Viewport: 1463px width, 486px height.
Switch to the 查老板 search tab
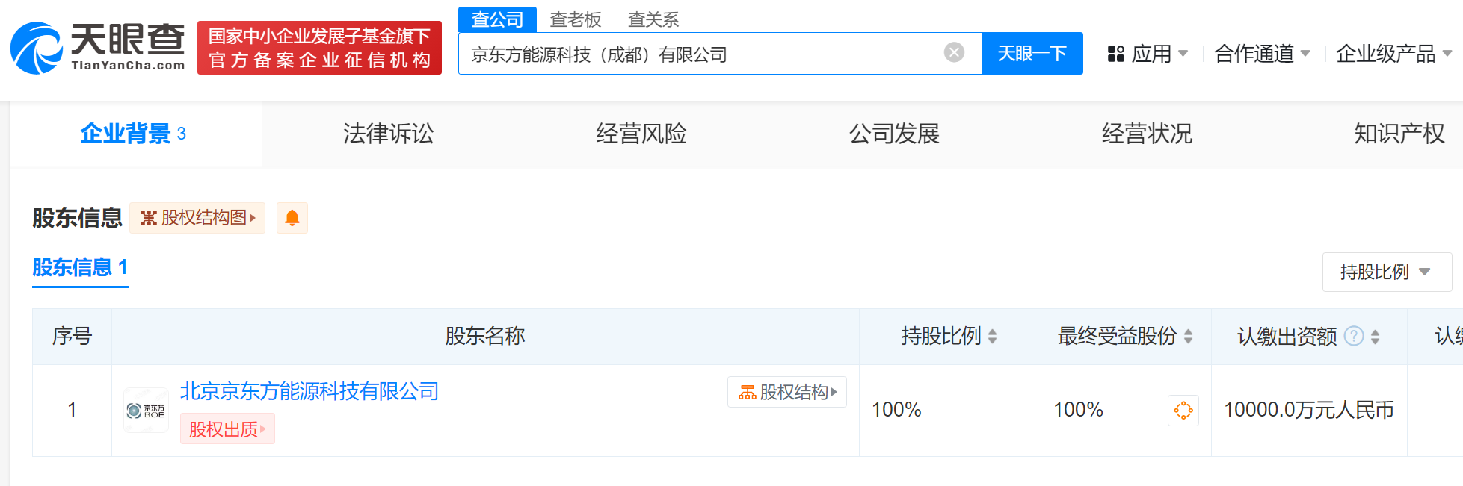575,19
